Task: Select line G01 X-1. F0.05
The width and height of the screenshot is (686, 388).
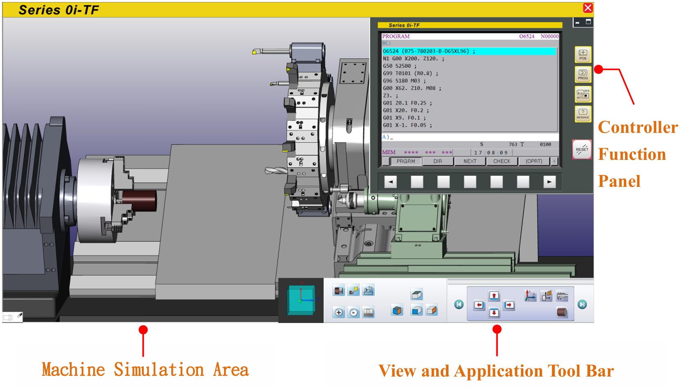Action: (x=407, y=125)
